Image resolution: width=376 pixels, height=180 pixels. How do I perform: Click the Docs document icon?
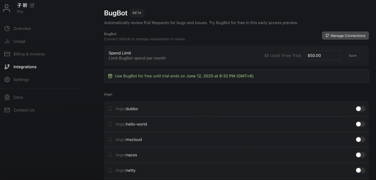[7, 97]
